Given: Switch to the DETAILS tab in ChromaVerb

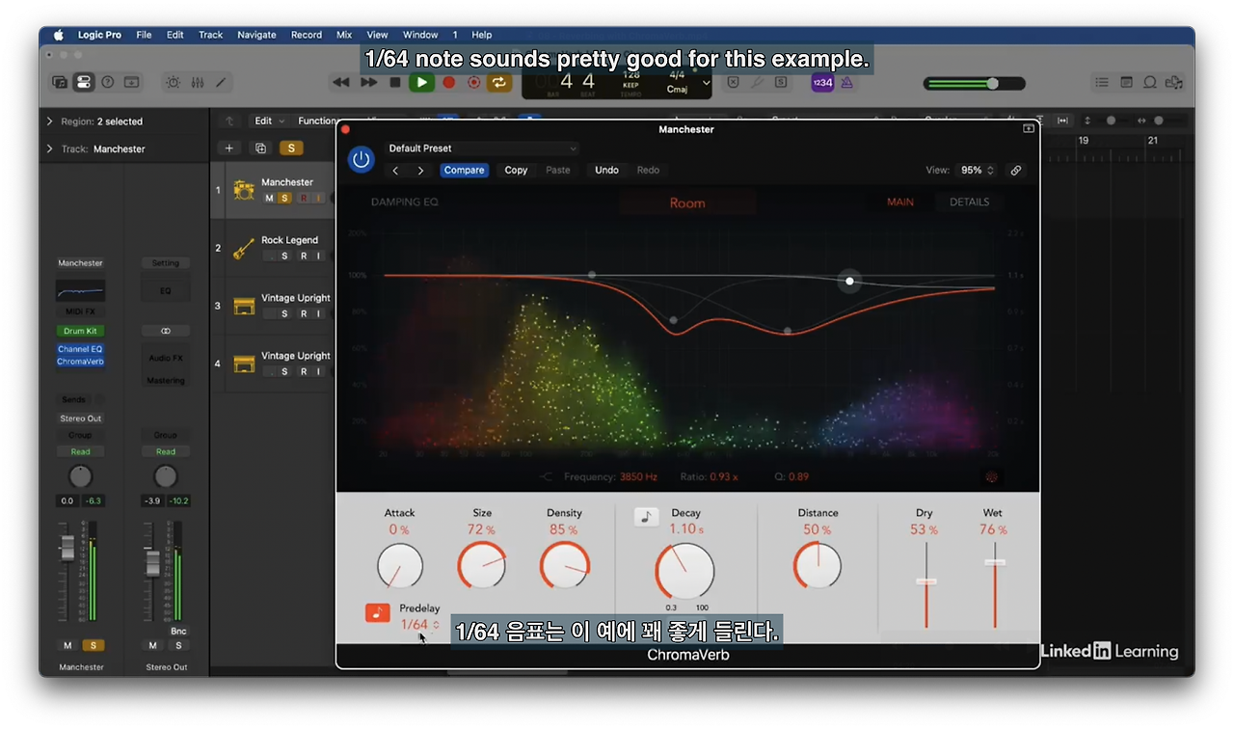Looking at the screenshot, I should [x=969, y=202].
